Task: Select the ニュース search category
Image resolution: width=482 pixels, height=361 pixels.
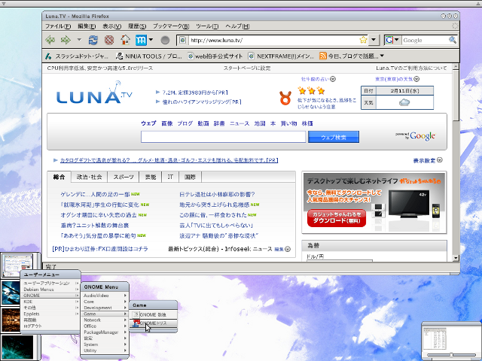Action: click(239, 123)
